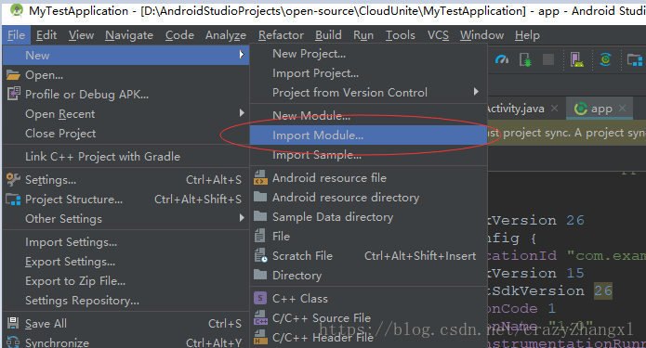
Task: Click the Settings wrench icon
Action: [13, 179]
